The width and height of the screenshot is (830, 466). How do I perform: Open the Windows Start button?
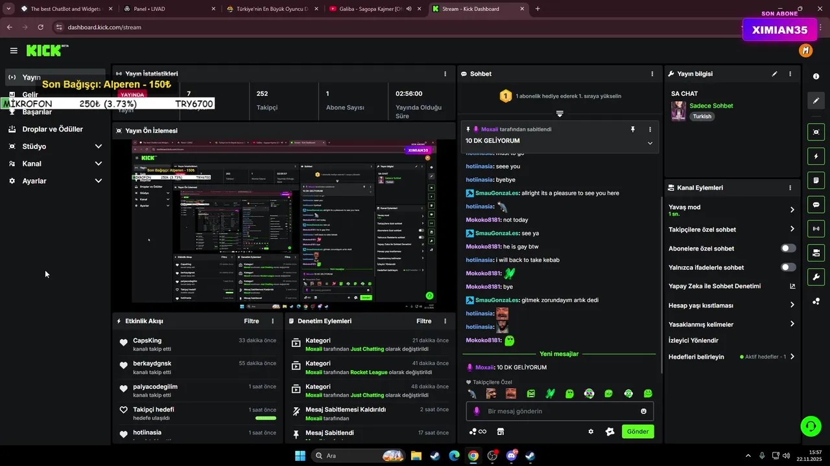point(300,456)
